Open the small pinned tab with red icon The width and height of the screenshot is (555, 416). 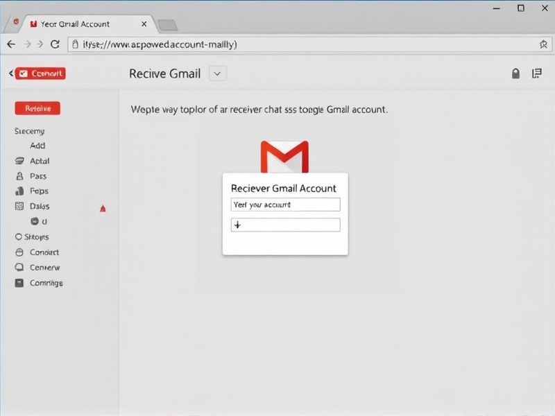pos(16,22)
